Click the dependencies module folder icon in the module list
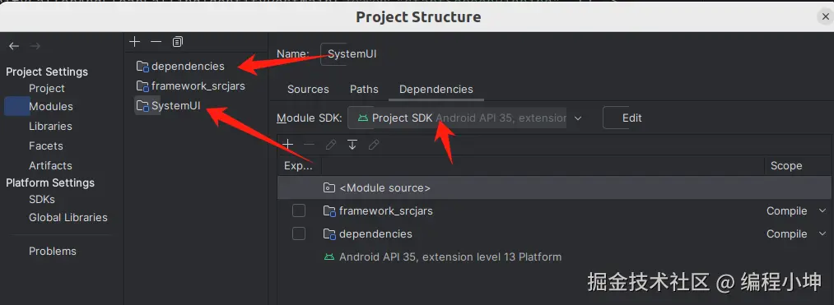Image resolution: width=834 pixels, height=305 pixels. (x=142, y=67)
